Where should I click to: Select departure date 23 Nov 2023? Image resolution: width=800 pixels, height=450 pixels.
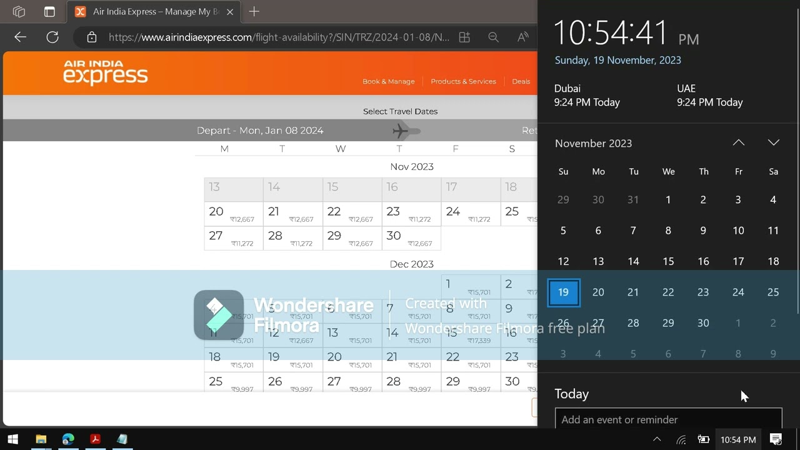tap(412, 214)
